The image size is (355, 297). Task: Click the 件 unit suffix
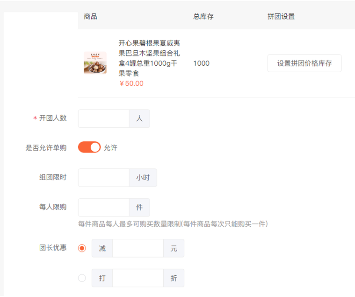(139, 207)
